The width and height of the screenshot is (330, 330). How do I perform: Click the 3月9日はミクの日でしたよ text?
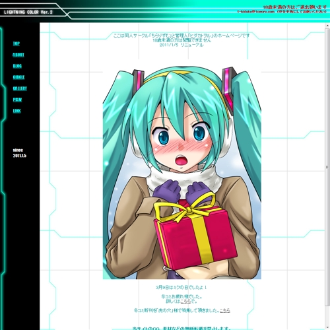[x=181, y=287]
